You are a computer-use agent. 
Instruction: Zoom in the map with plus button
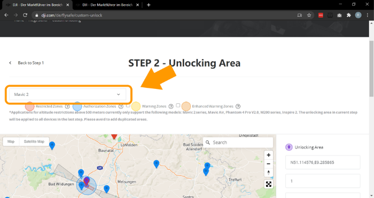(269, 155)
